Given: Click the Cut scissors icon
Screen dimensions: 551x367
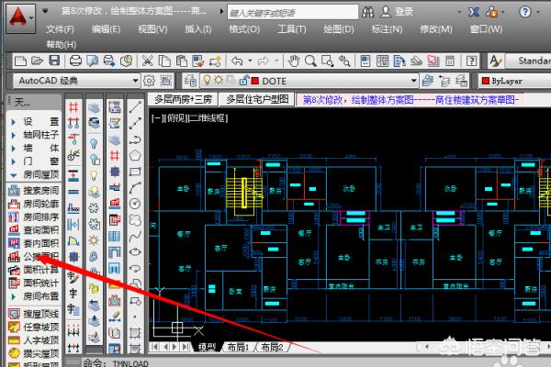Looking at the screenshot, I should pyautogui.click(x=147, y=61).
